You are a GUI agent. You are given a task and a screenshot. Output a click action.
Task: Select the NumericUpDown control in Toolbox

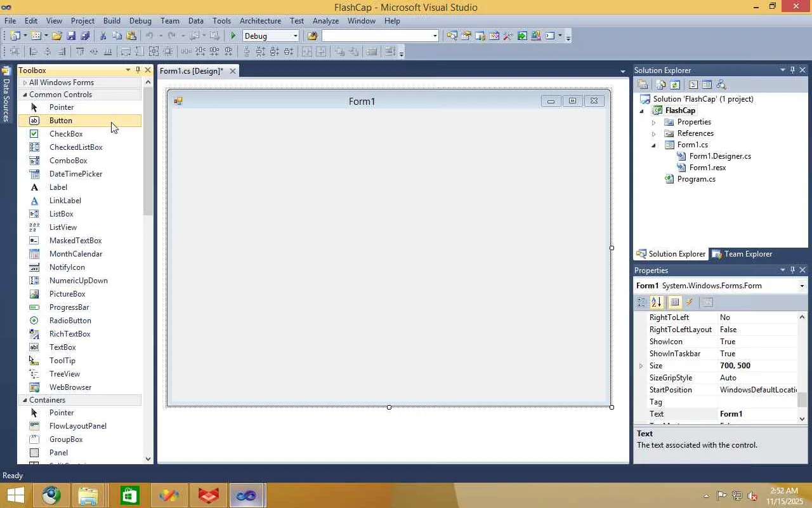click(79, 281)
